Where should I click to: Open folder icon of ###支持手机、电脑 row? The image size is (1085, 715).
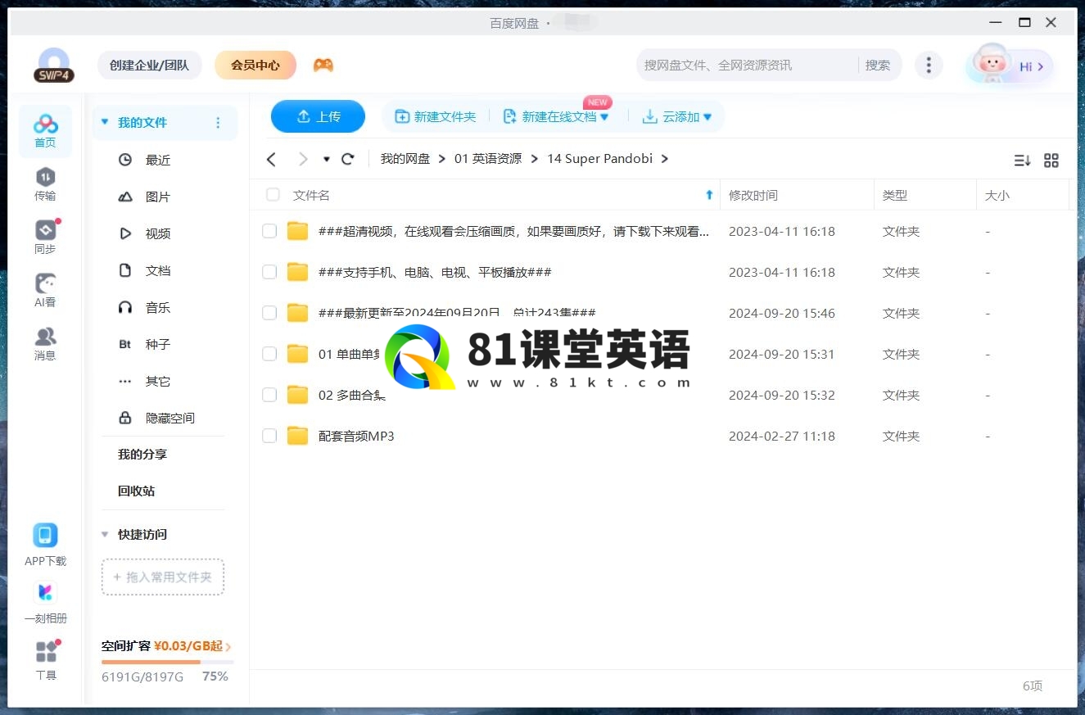(x=297, y=272)
